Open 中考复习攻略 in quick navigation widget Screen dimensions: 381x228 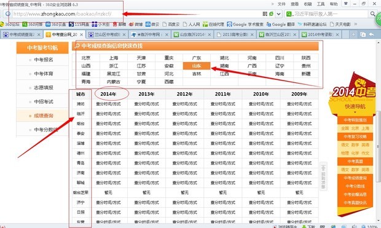pyautogui.click(x=355, y=137)
